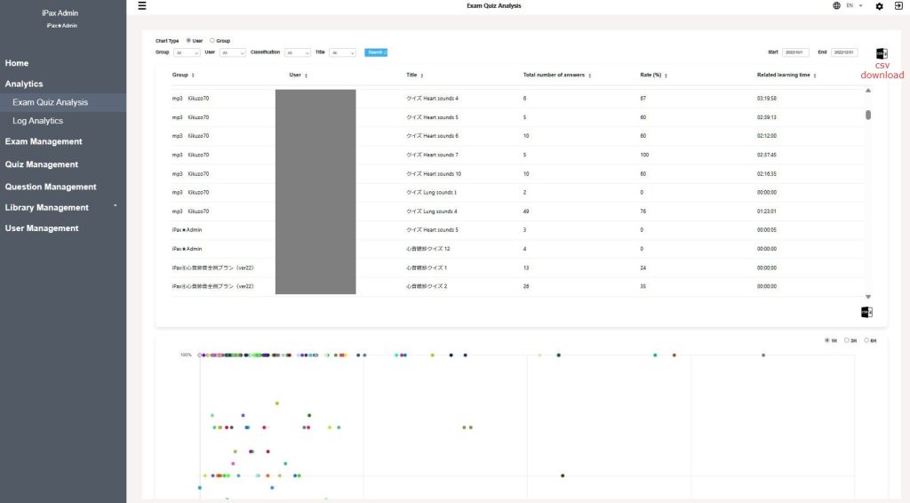Expand the EN language dropdown

[x=854, y=6]
